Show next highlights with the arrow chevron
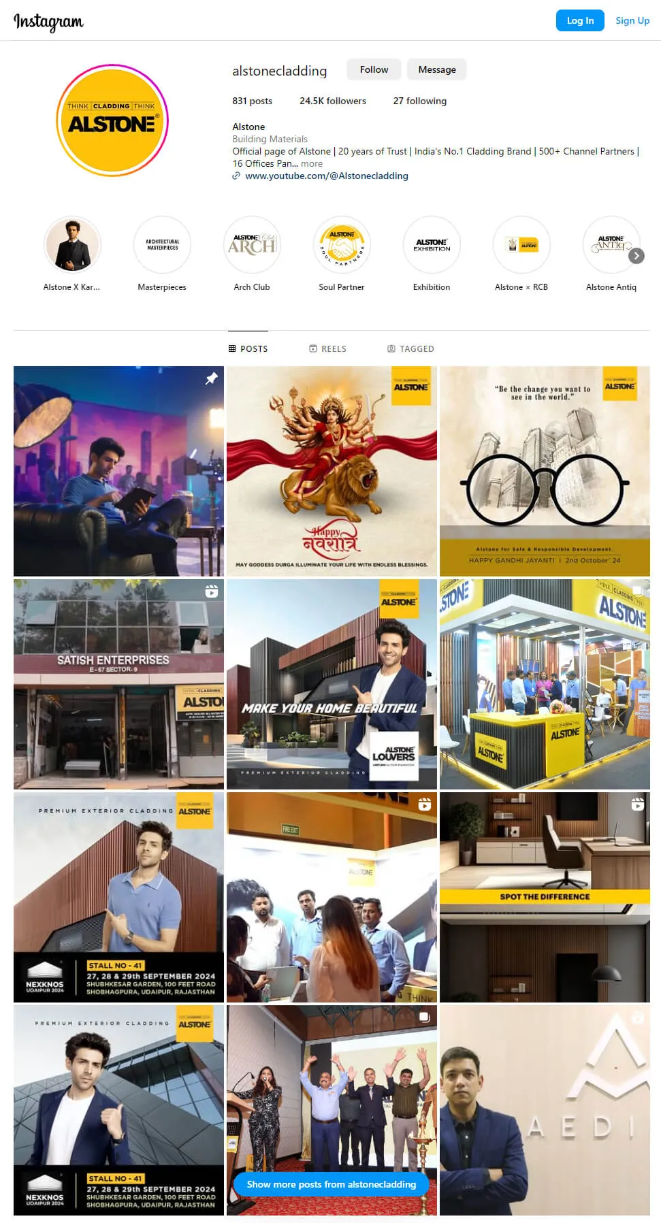The height and width of the screenshot is (1223, 661). click(636, 256)
